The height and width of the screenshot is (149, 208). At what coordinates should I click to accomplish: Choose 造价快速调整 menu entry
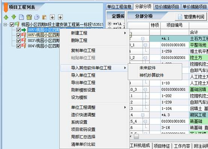tap(83, 115)
